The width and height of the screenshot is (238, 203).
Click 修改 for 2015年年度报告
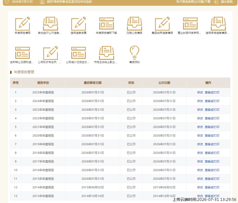[200, 179]
